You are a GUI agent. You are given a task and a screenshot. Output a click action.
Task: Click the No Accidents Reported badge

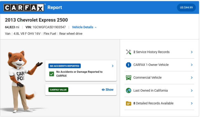(64, 66)
